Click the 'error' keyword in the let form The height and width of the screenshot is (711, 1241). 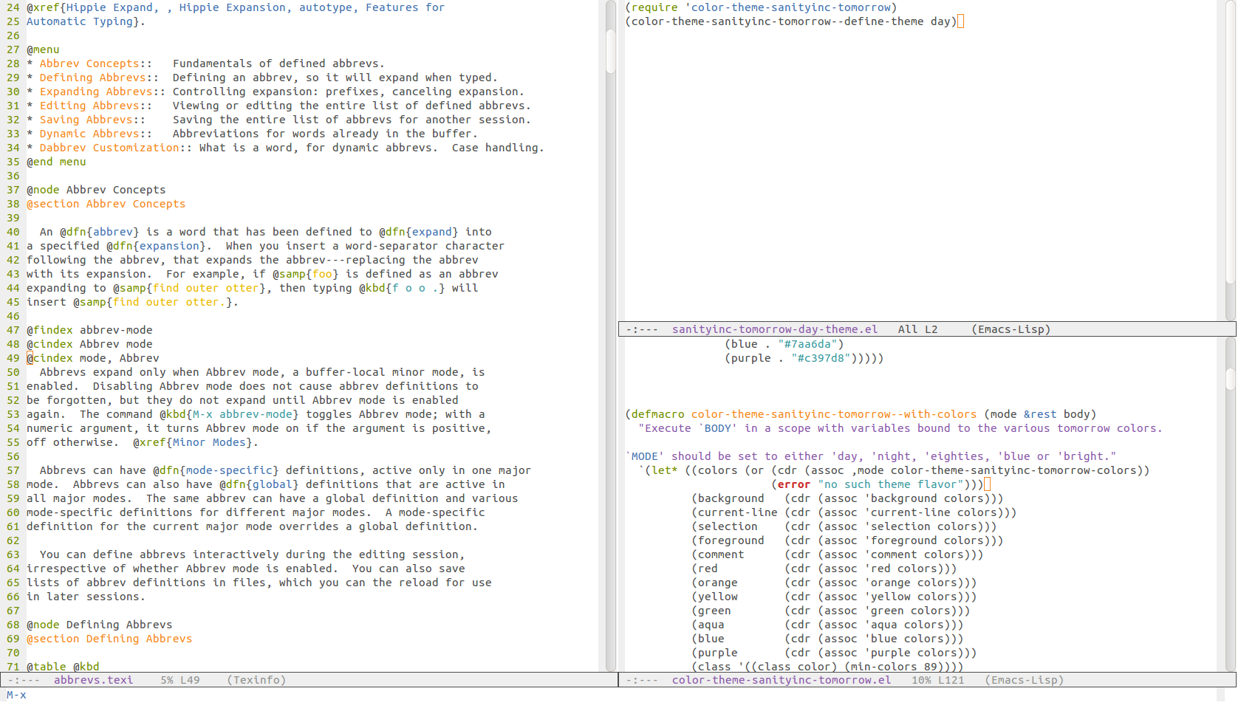coord(794,484)
